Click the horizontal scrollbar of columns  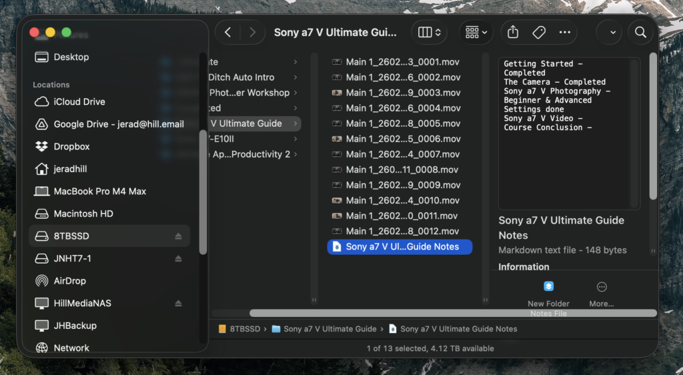click(x=453, y=313)
